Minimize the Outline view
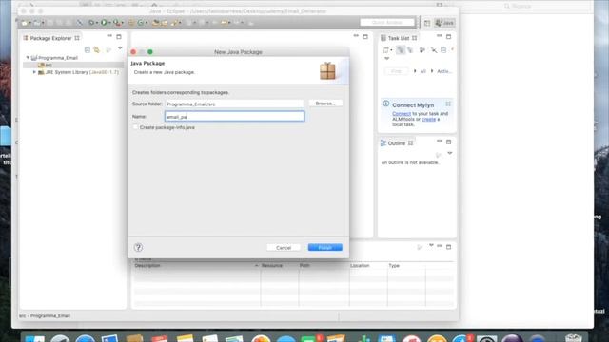Image resolution: width=609 pixels, height=342 pixels. point(440,142)
